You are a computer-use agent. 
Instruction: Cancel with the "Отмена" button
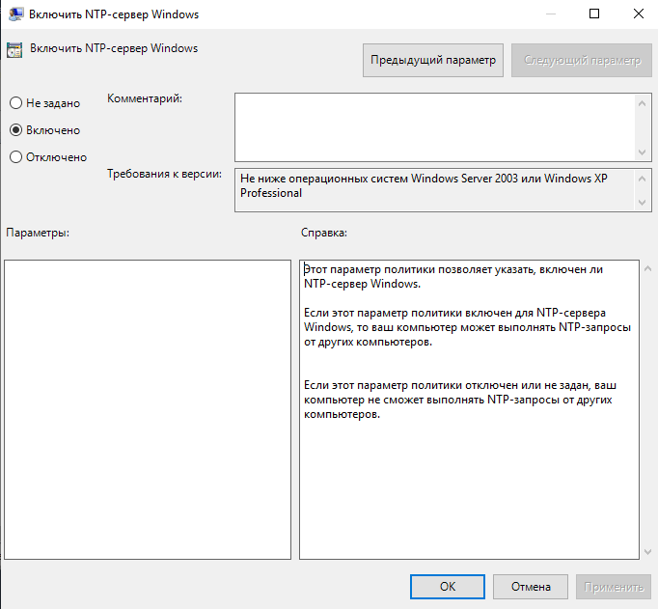tap(531, 586)
